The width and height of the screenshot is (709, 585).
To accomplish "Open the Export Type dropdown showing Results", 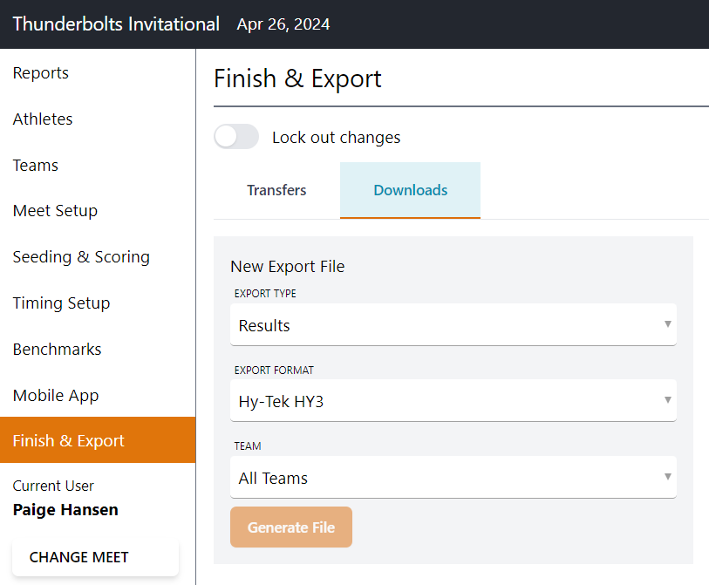I will (x=453, y=324).
